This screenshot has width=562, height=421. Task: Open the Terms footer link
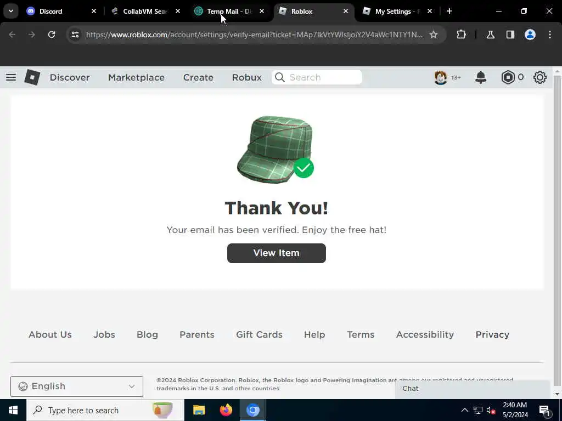click(361, 334)
